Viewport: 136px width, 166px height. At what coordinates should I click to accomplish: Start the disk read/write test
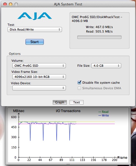coord(35,42)
